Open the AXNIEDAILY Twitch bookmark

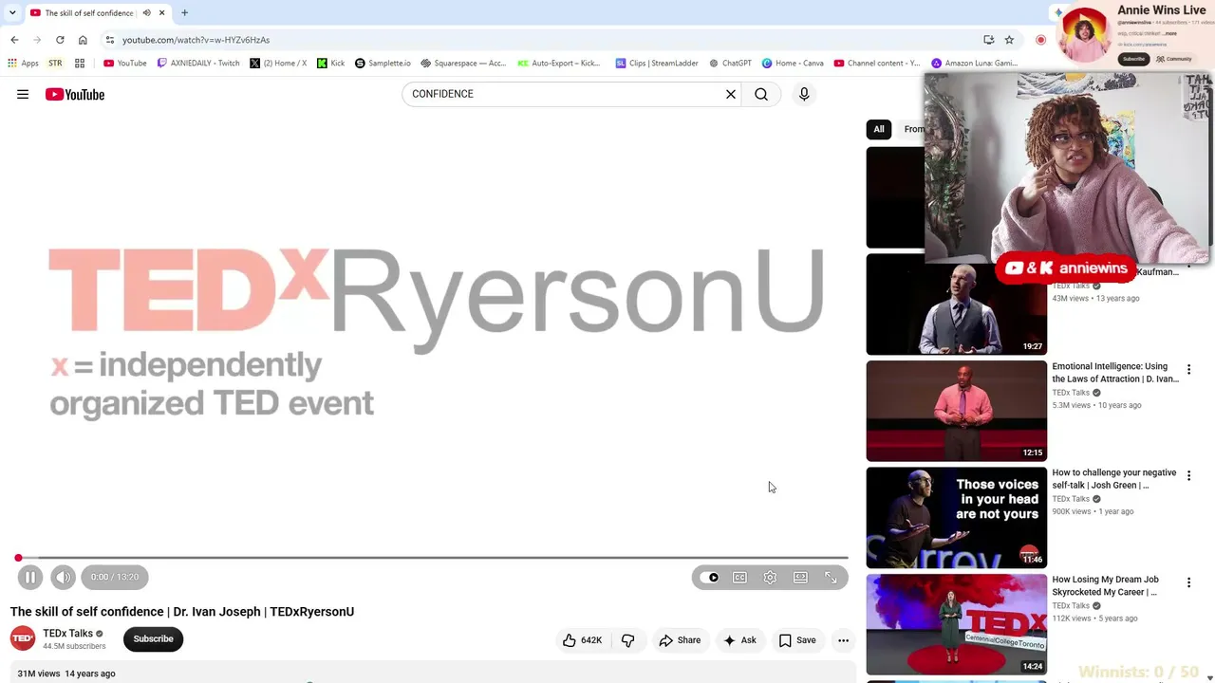click(198, 64)
